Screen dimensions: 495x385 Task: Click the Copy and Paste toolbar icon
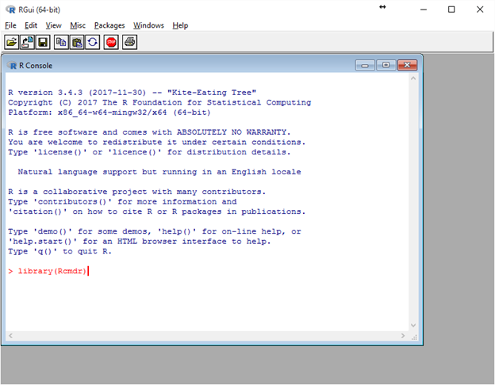coord(93,42)
